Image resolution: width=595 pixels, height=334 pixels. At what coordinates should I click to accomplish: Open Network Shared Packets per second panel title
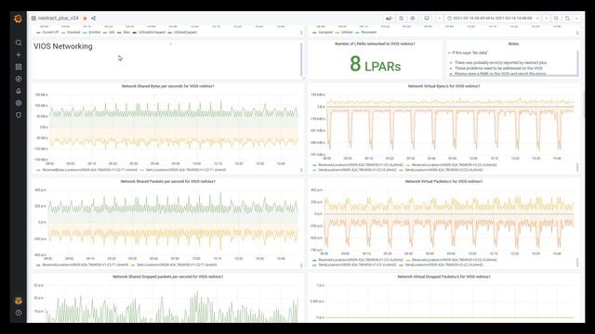pos(167,182)
